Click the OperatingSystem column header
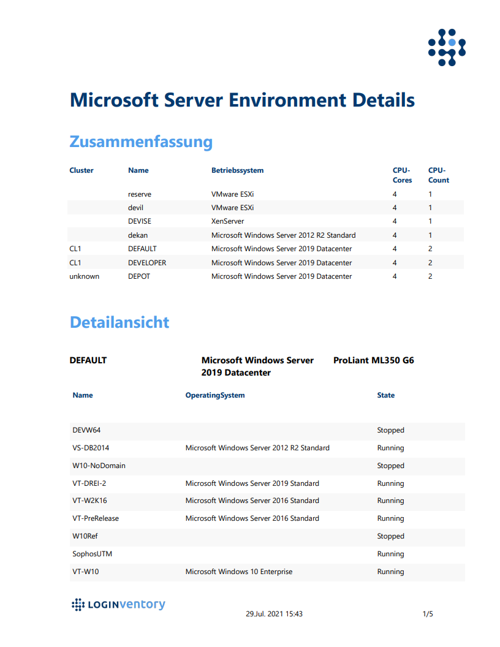 coord(215,395)
